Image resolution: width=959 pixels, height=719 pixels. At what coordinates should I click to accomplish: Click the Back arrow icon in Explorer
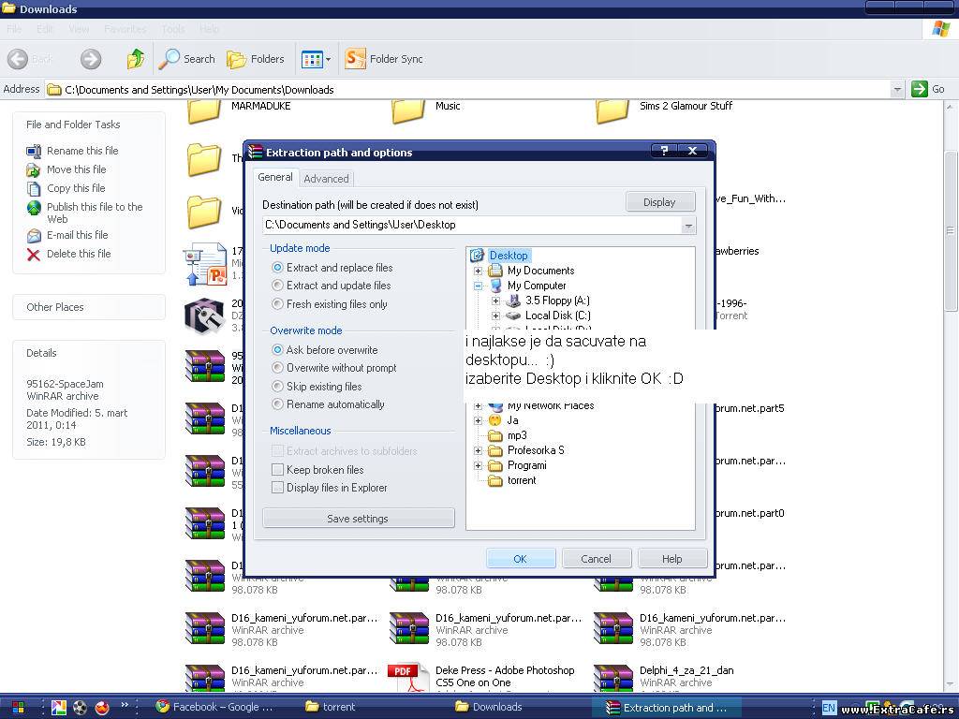tap(18, 59)
